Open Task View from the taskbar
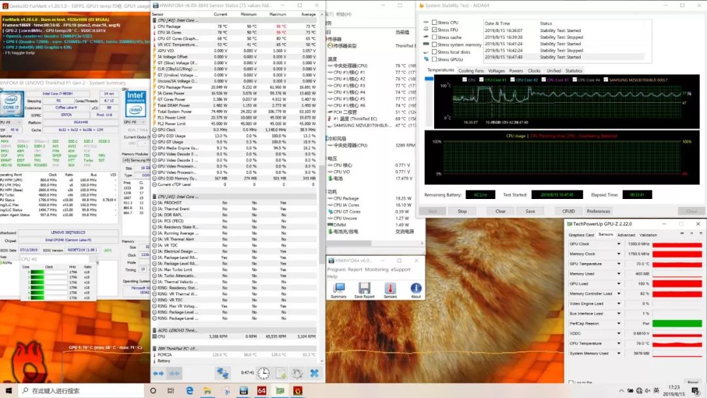 click(x=170, y=391)
